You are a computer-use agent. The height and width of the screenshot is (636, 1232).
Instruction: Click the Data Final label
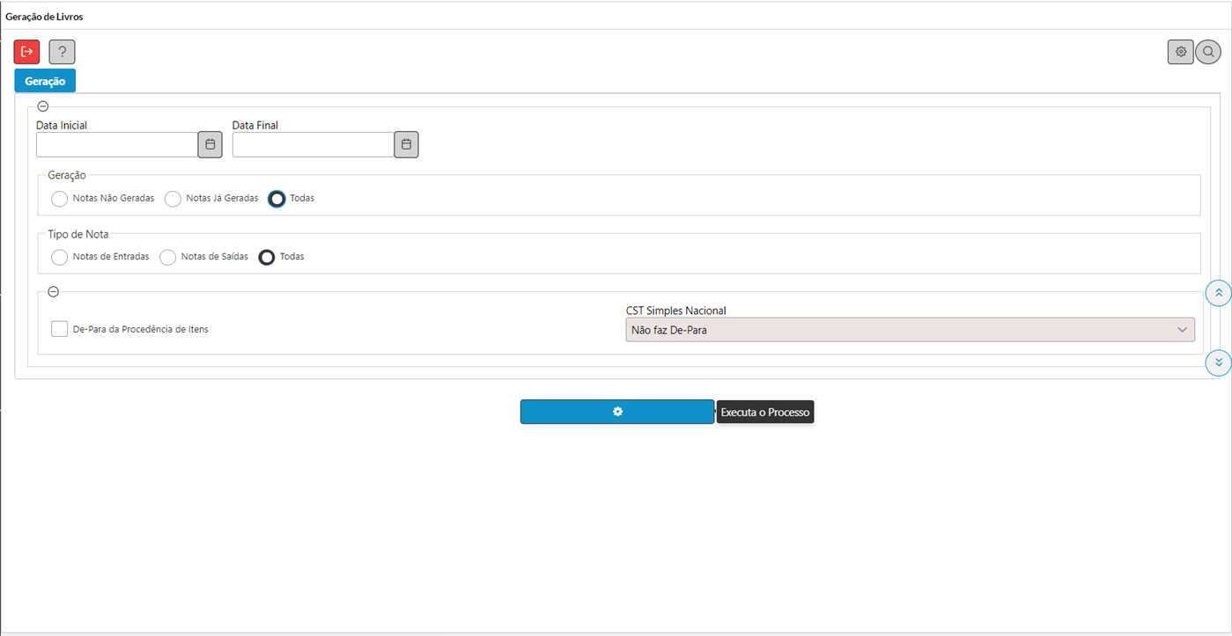point(255,126)
